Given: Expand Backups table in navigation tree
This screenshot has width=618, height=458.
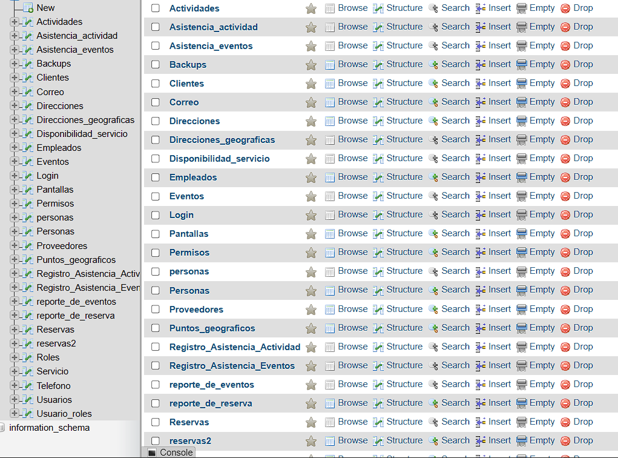Looking at the screenshot, I should pyautogui.click(x=15, y=64).
